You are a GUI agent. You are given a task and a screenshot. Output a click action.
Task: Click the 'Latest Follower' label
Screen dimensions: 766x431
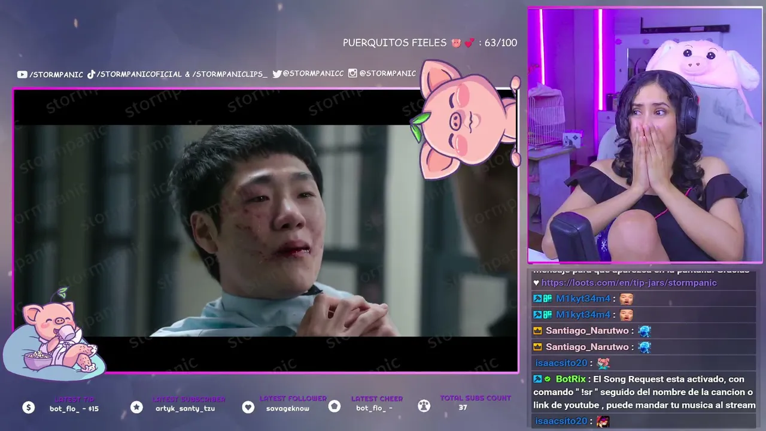[293, 399]
